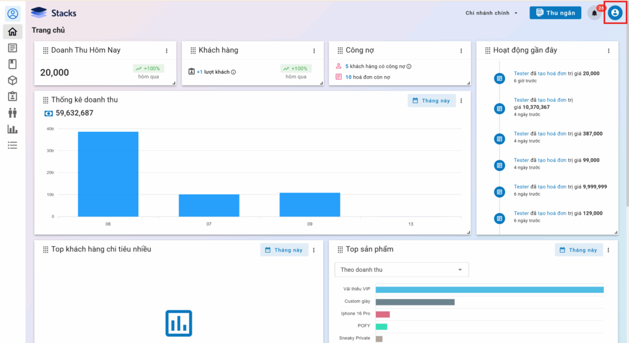Open the bar chart reports icon in sidebar
This screenshot has width=629, height=343.
pyautogui.click(x=12, y=129)
